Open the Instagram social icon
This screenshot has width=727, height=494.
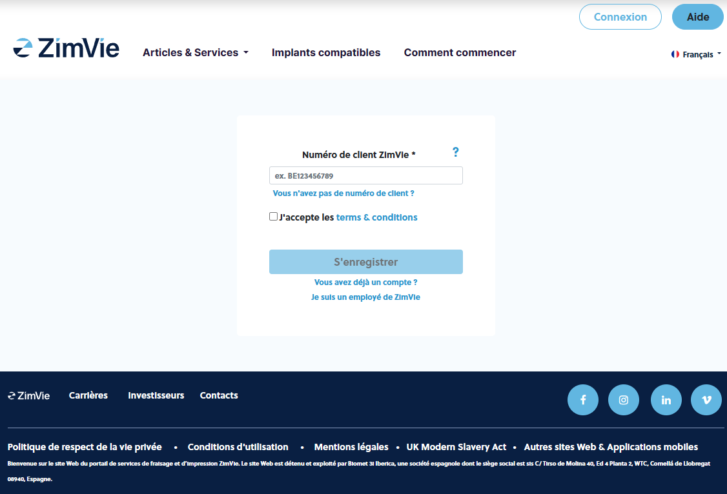coord(624,400)
